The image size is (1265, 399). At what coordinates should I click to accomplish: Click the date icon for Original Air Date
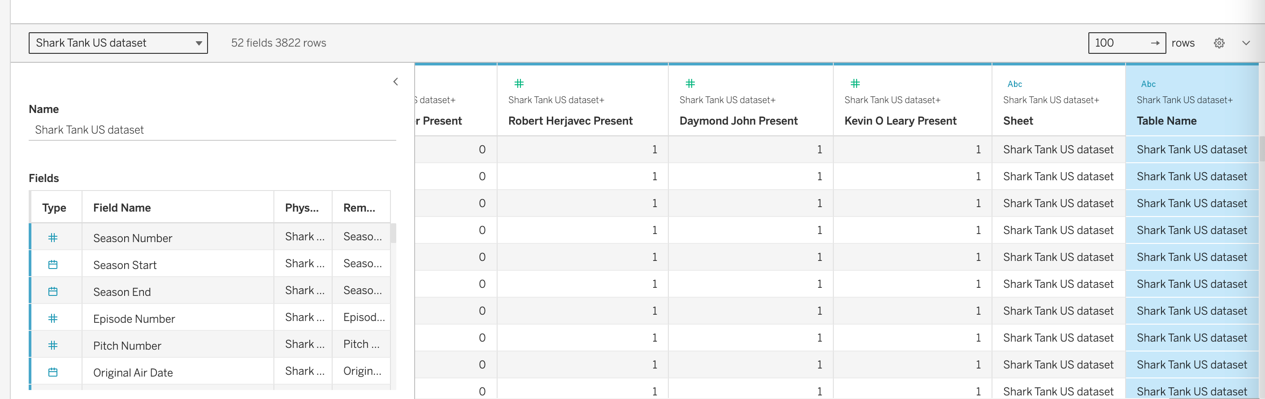(x=53, y=373)
